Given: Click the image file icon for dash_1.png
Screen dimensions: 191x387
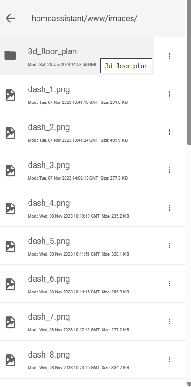Looking at the screenshot, I should tap(10, 95).
